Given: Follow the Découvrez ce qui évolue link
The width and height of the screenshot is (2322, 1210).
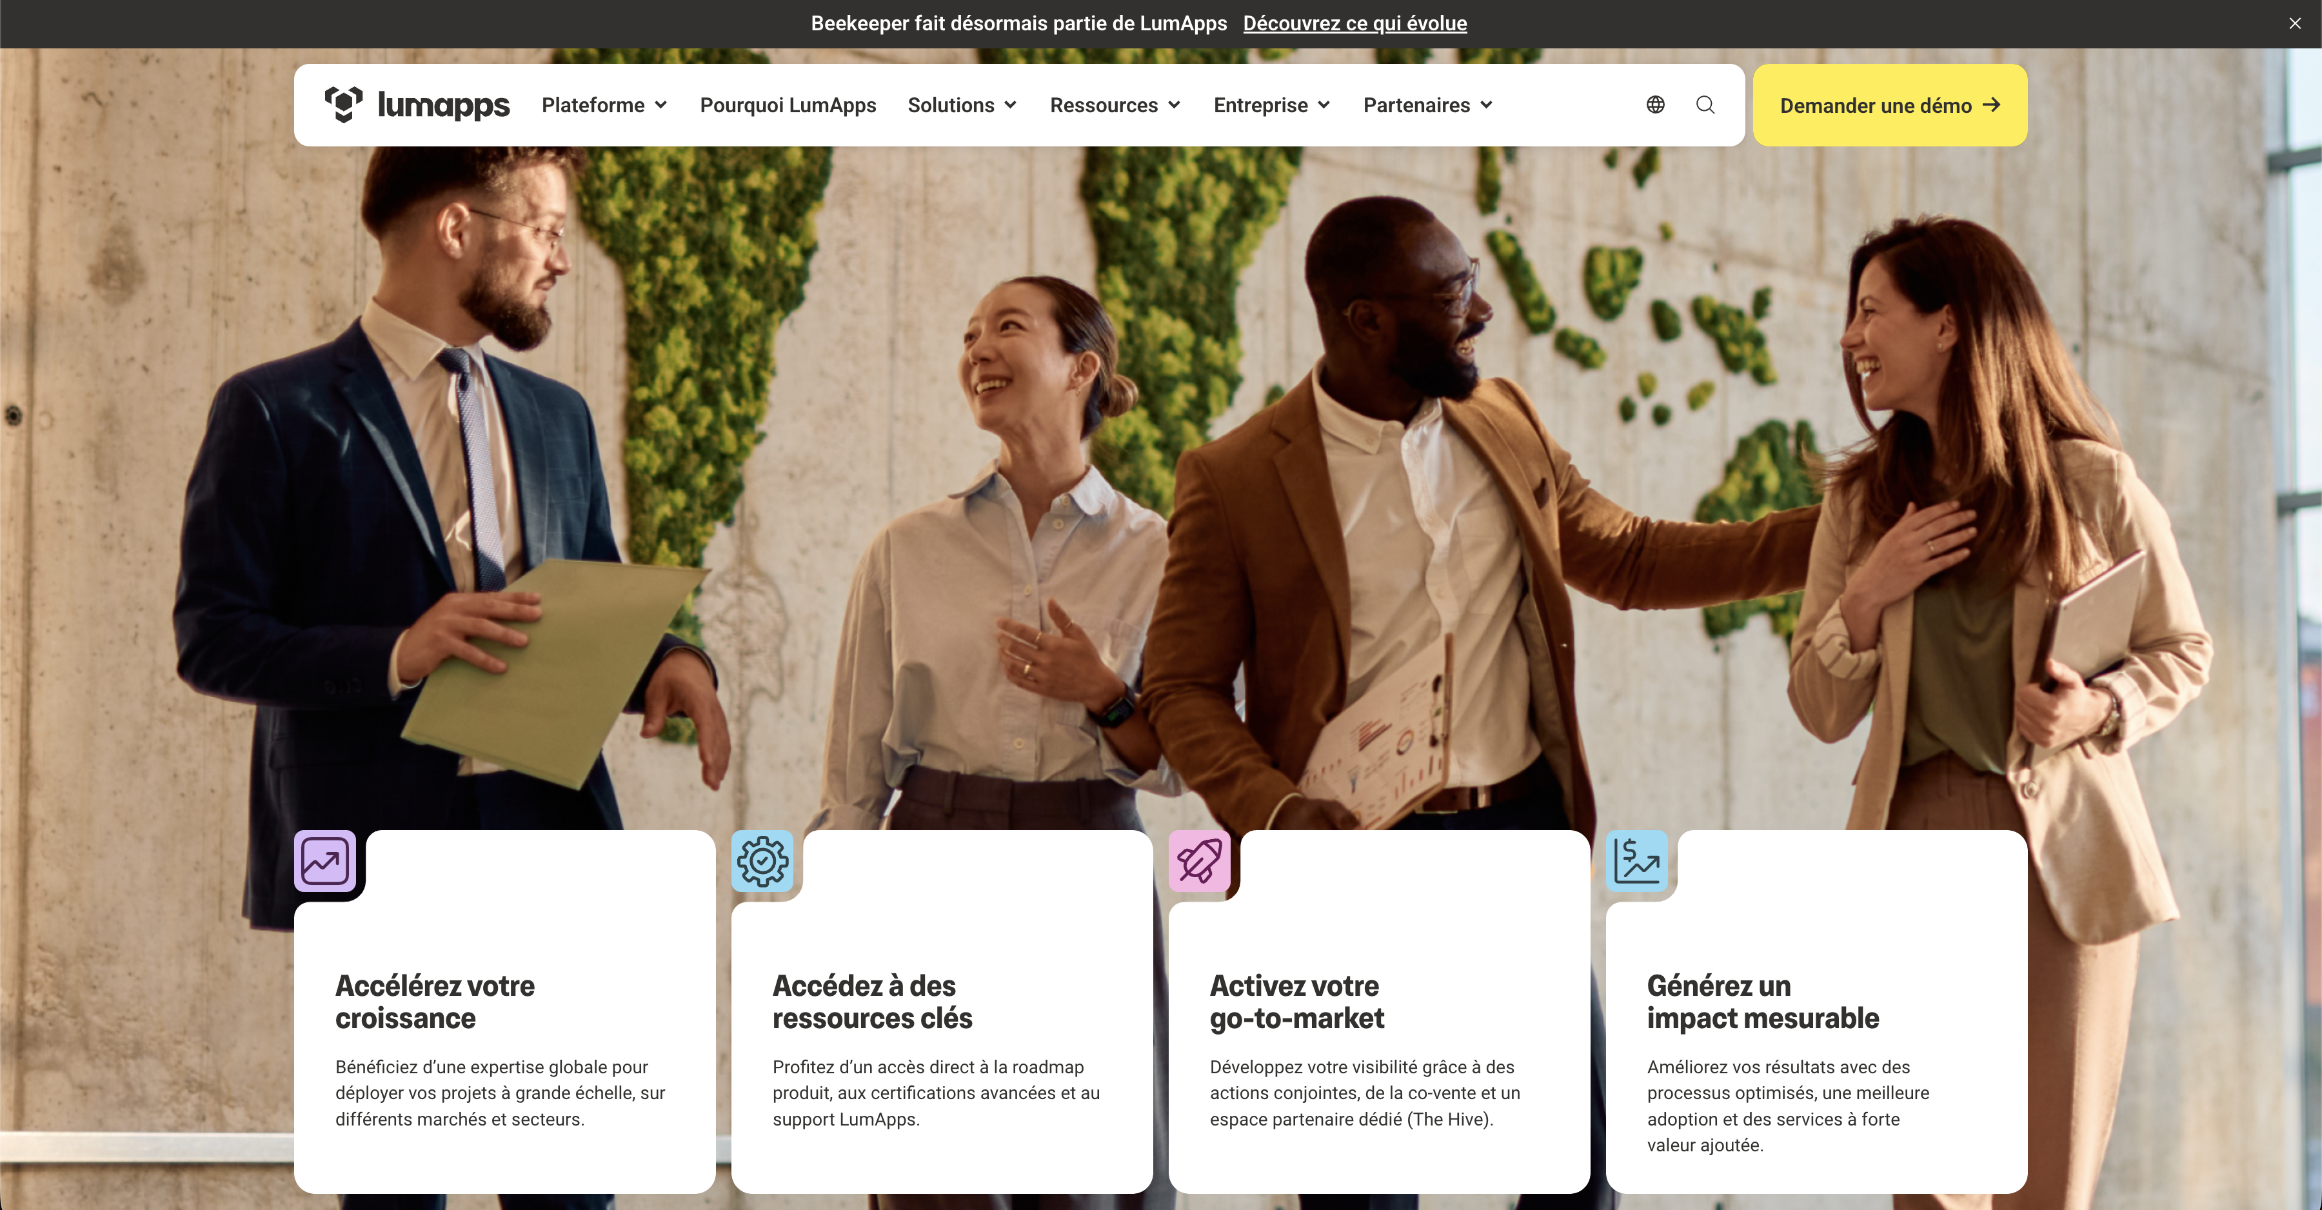Looking at the screenshot, I should point(1354,23).
